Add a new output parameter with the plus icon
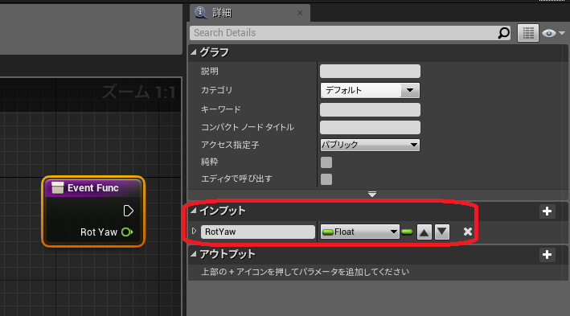Screen dimensions: 570x316 pyautogui.click(x=547, y=255)
